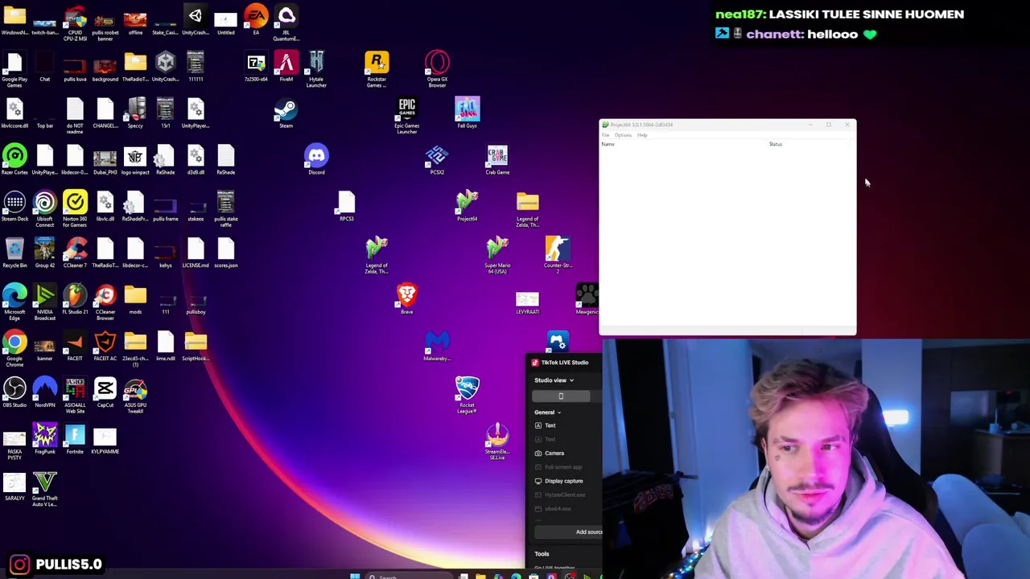Open the Speccy desktop shortcut

click(135, 113)
